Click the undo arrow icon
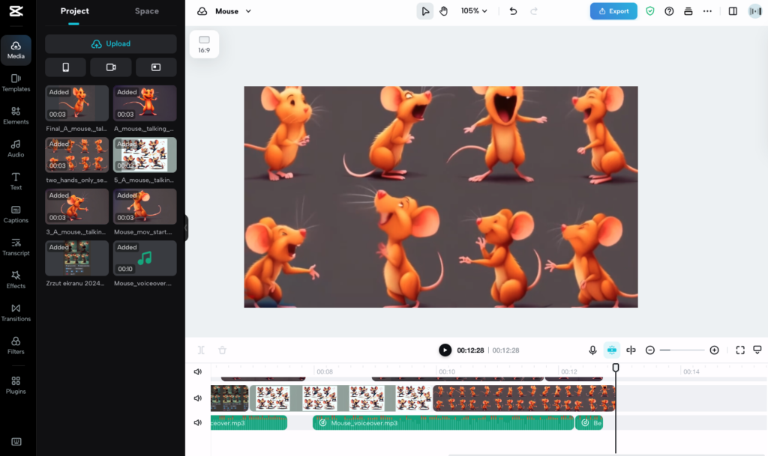 click(513, 11)
